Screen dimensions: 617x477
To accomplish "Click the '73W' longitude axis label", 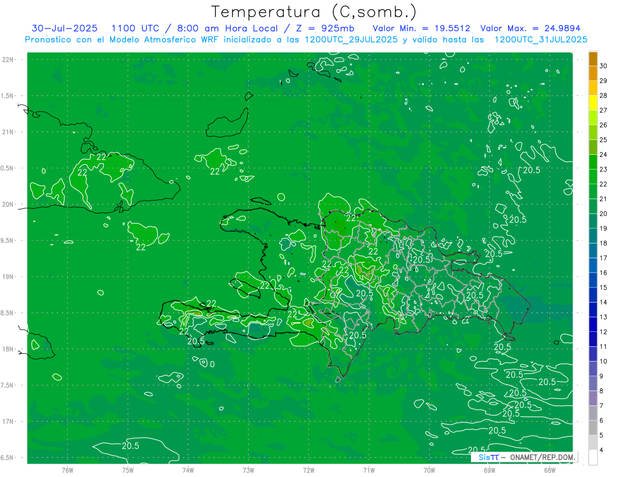I will (x=248, y=470).
